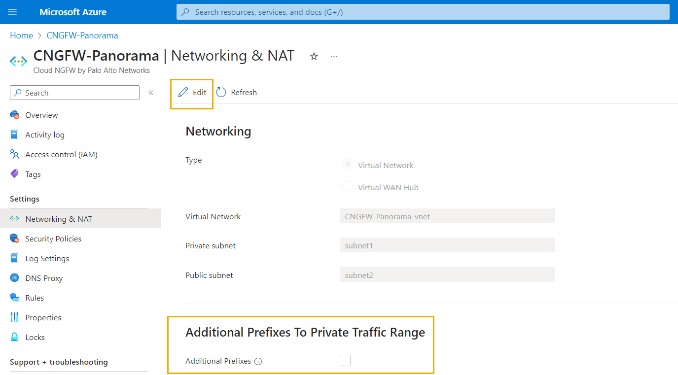Enable the Additional Prefixes checkbox
The height and width of the screenshot is (375, 678).
click(345, 361)
